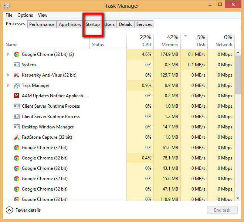Image resolution: width=244 pixels, height=222 pixels.
Task: Click Chrome icon in the 47.1 MB row
Action: point(17,189)
